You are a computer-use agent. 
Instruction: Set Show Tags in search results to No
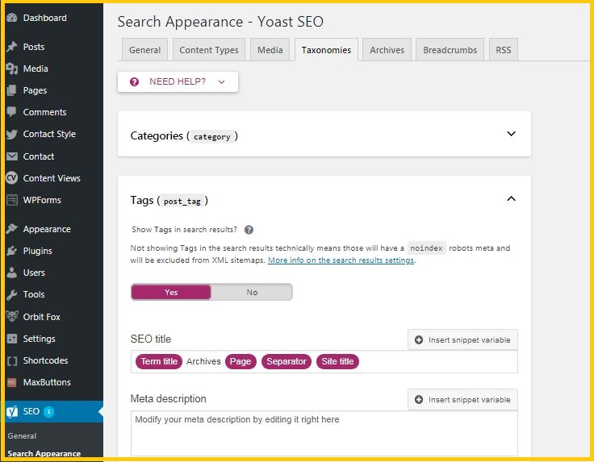coord(252,292)
